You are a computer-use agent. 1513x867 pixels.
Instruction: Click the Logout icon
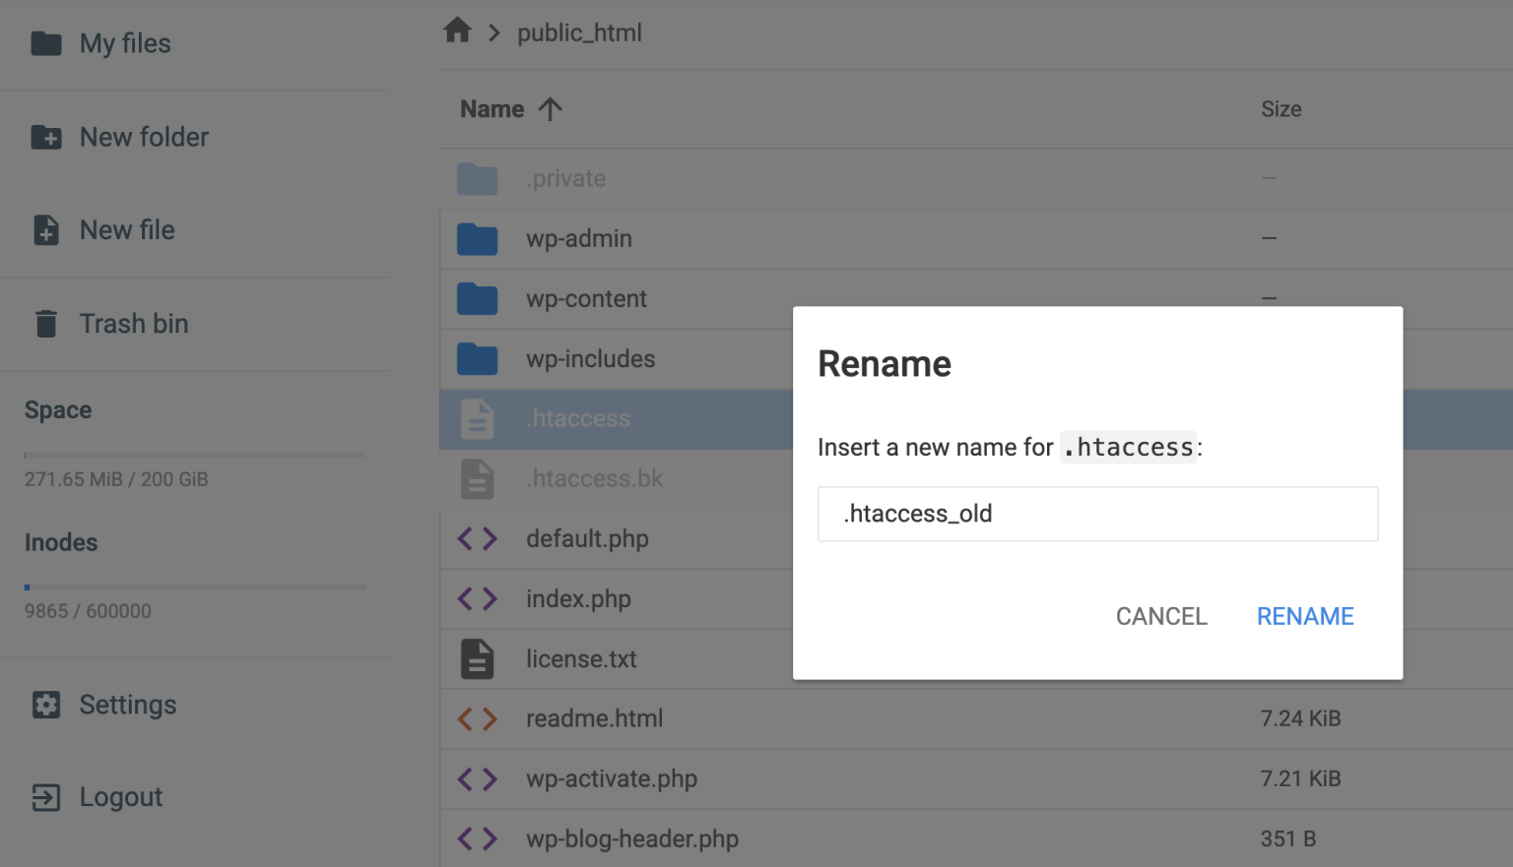coord(46,797)
